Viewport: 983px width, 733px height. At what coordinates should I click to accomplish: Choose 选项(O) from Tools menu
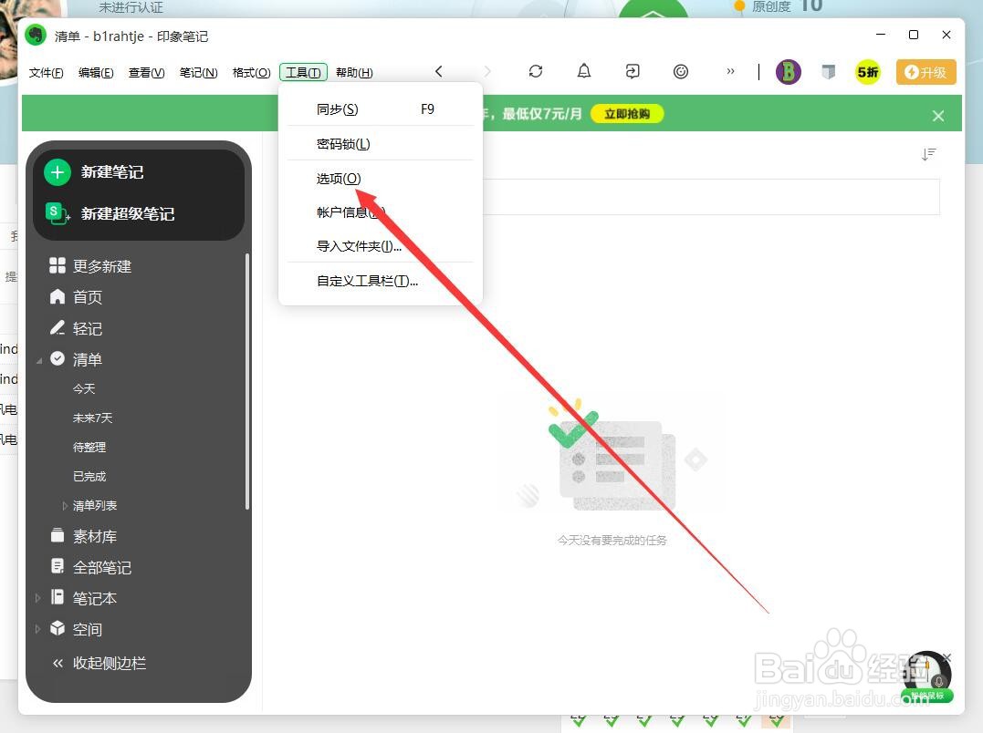(x=380, y=179)
